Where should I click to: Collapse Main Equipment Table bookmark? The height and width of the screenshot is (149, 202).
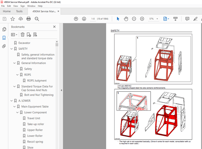tap(15, 106)
